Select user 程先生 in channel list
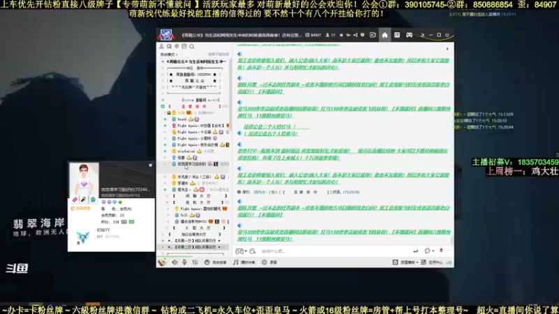559x314 pixels. [x=184, y=190]
